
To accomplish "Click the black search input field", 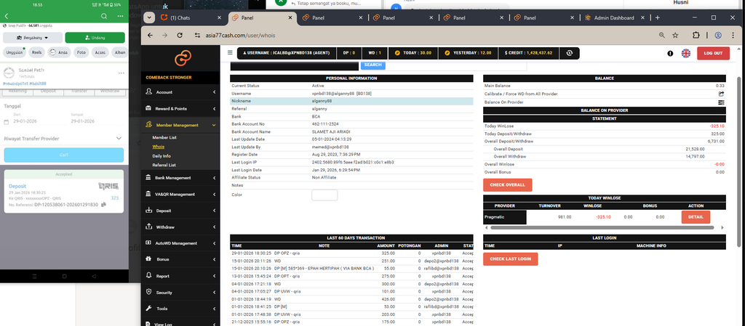I will coord(295,65).
